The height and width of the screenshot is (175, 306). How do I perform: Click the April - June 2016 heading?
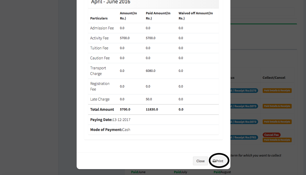[x=111, y=2]
